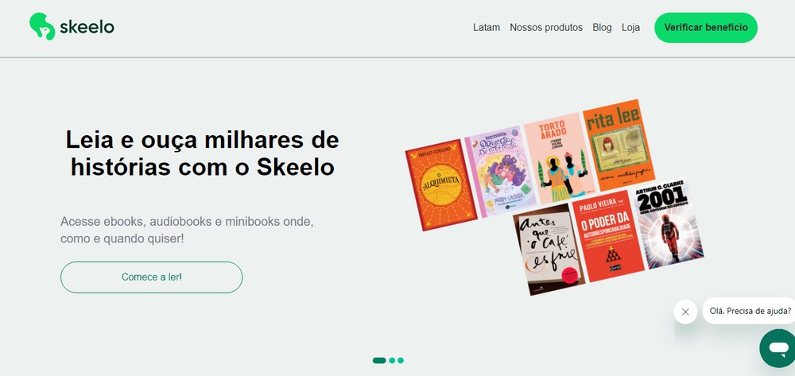
Task: Select the Antes que o café esfrie cover
Action: point(549,250)
